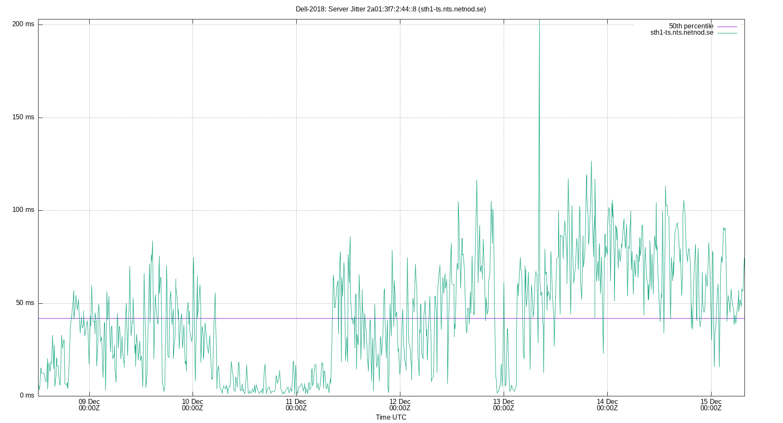
Task: Select the 12 Dec tick label
Action: [x=400, y=405]
